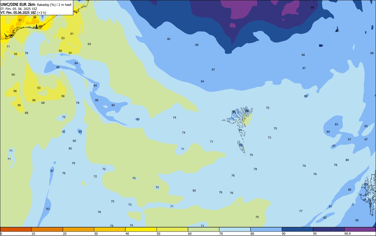Click the humidity value '82' on the map
The width and height of the screenshot is (376, 236).
(x=325, y=218)
